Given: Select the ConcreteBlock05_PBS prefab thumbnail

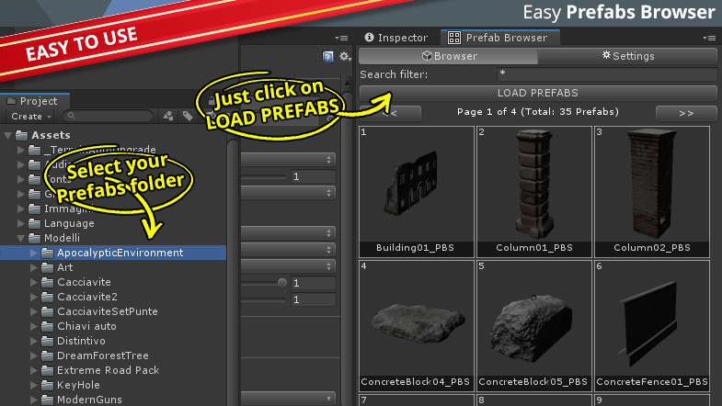Looking at the screenshot, I should point(534,325).
